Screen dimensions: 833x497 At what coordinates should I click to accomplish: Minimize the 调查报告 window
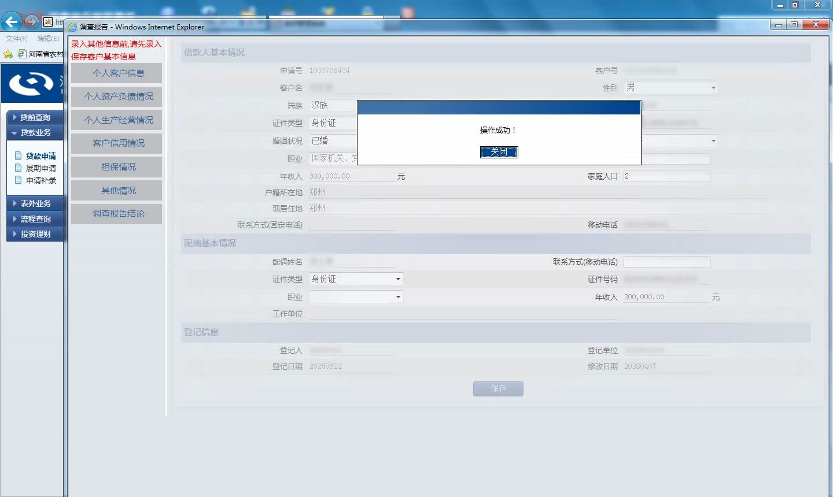(779, 24)
